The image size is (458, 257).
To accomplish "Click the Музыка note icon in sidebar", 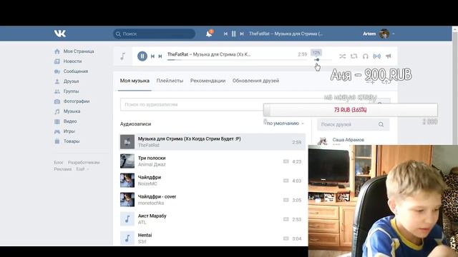I will [x=57, y=111].
